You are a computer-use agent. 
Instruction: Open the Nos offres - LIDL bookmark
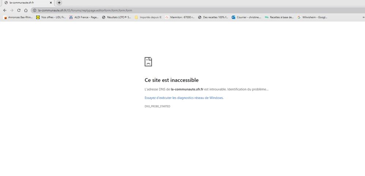tap(51, 17)
